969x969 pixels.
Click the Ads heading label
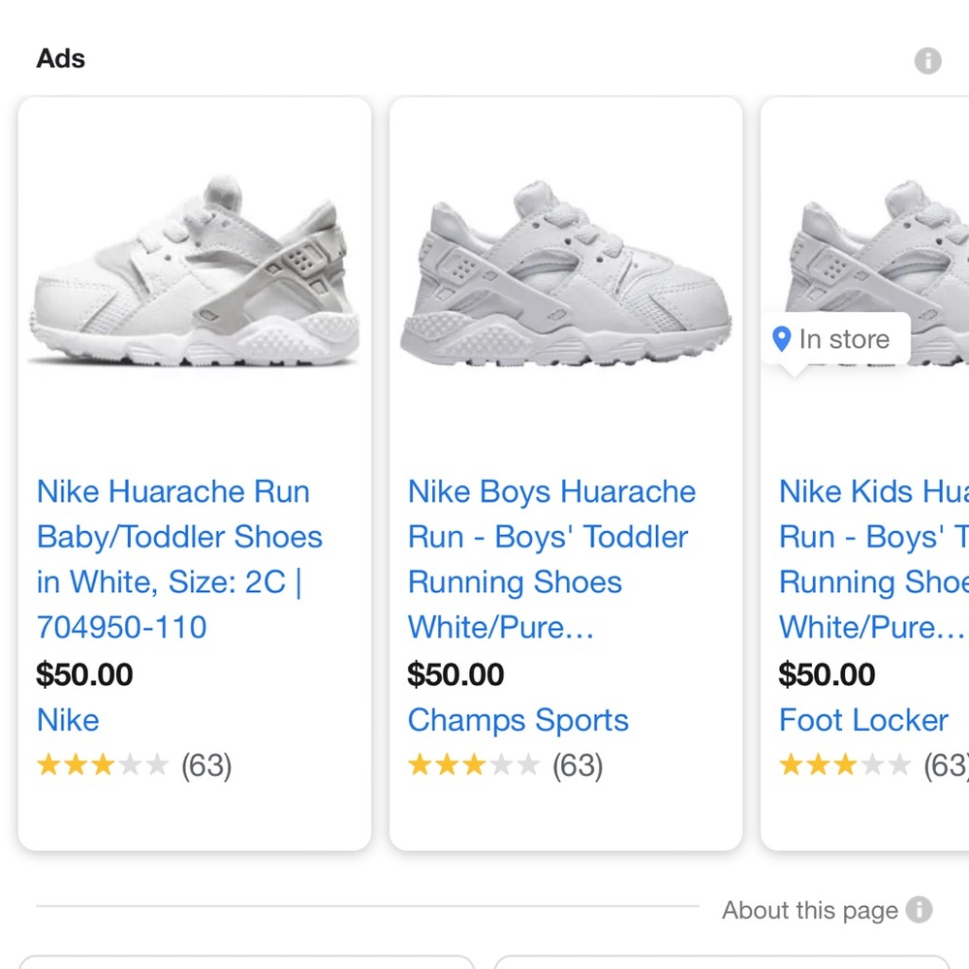pos(60,59)
